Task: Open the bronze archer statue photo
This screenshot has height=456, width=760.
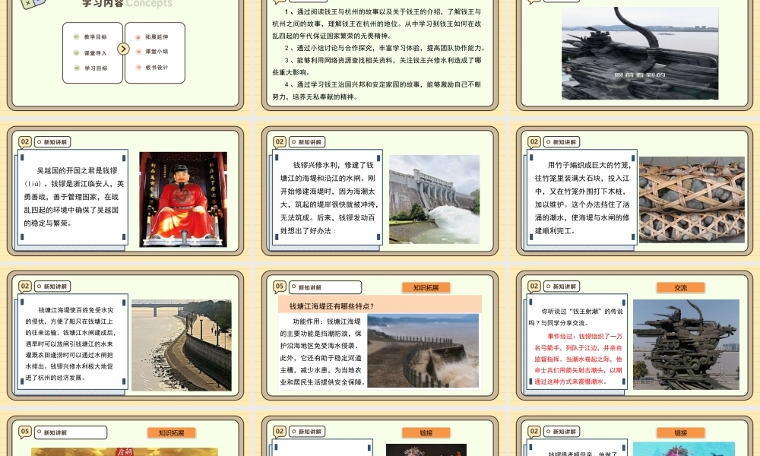Action: click(686, 344)
